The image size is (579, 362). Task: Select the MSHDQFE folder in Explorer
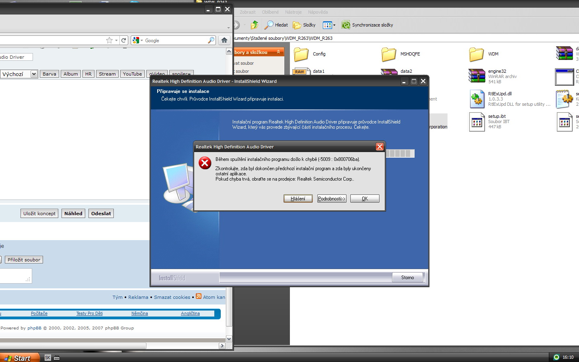pyautogui.click(x=400, y=54)
